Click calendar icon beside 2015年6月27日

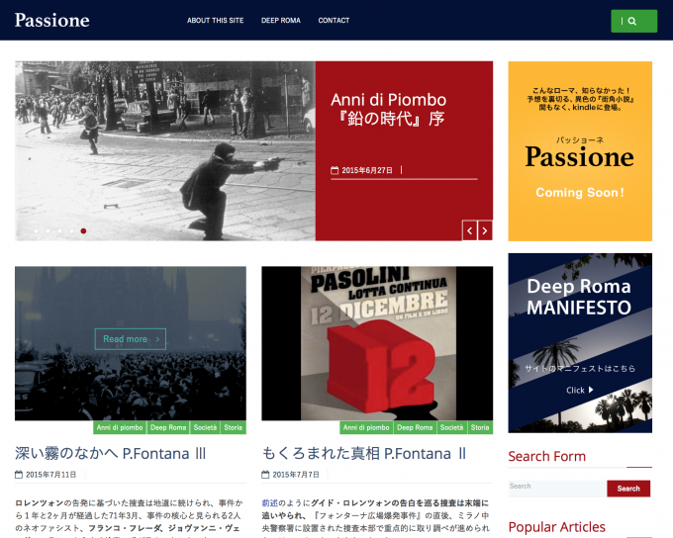(x=334, y=171)
